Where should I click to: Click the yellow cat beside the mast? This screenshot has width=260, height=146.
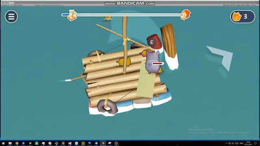tap(123, 62)
